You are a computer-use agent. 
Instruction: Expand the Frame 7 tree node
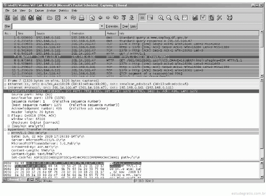click(5, 81)
